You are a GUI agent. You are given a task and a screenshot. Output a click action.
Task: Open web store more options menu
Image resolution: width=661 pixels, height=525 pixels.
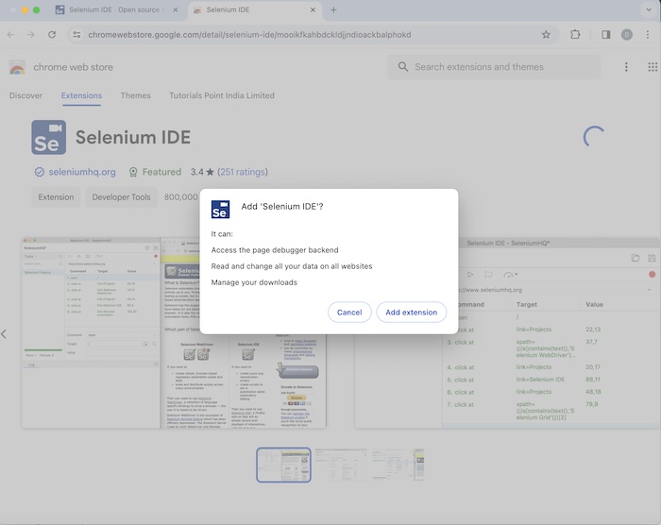point(626,67)
